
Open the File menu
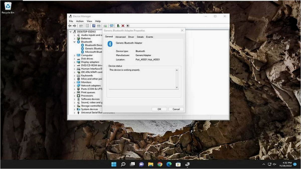[71, 21]
